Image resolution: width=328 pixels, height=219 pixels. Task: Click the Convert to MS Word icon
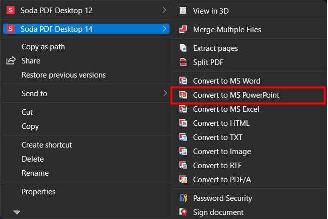pyautogui.click(x=183, y=81)
